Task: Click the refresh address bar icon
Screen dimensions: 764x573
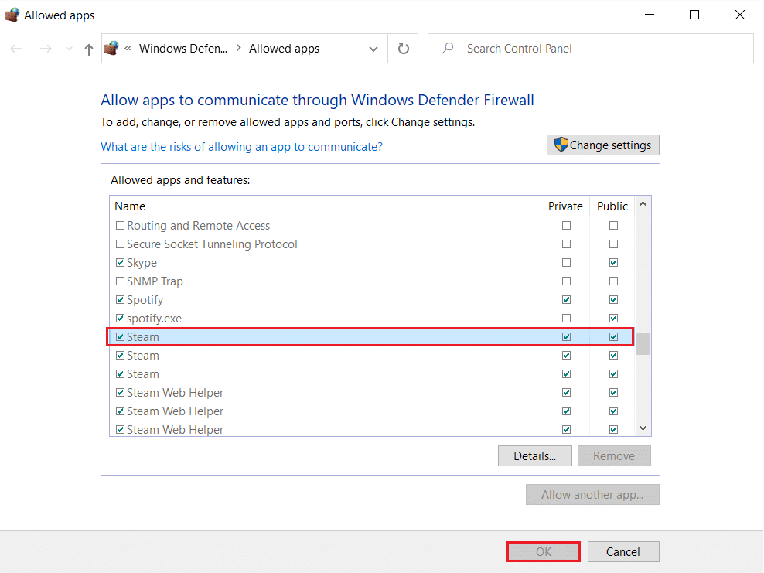Action: point(403,49)
